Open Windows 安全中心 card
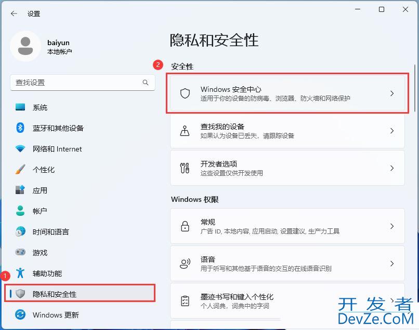This screenshot has height=330, width=419. pos(287,93)
